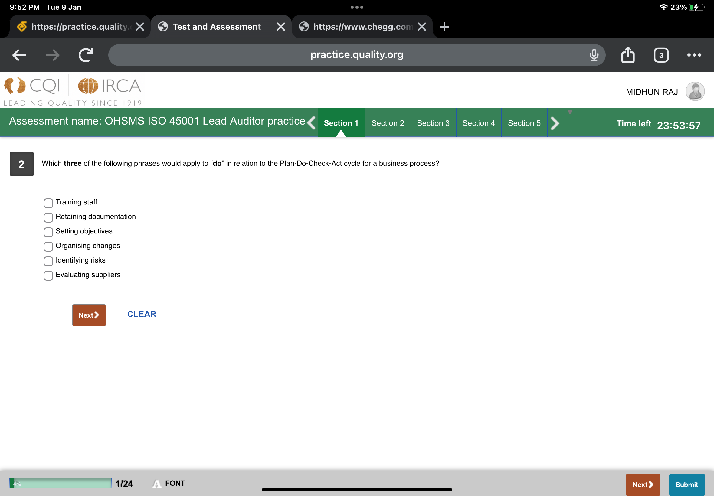The width and height of the screenshot is (714, 496).
Task: Go back using the back arrow
Action: pos(19,55)
